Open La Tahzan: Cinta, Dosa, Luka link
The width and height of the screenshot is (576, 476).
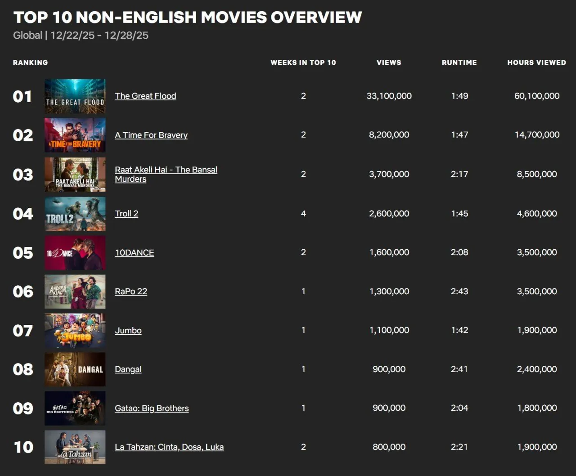click(169, 447)
